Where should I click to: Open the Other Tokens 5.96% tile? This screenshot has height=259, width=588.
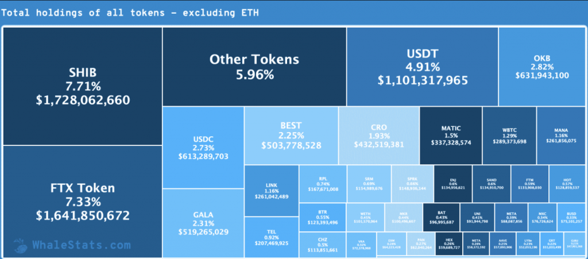pyautogui.click(x=254, y=66)
